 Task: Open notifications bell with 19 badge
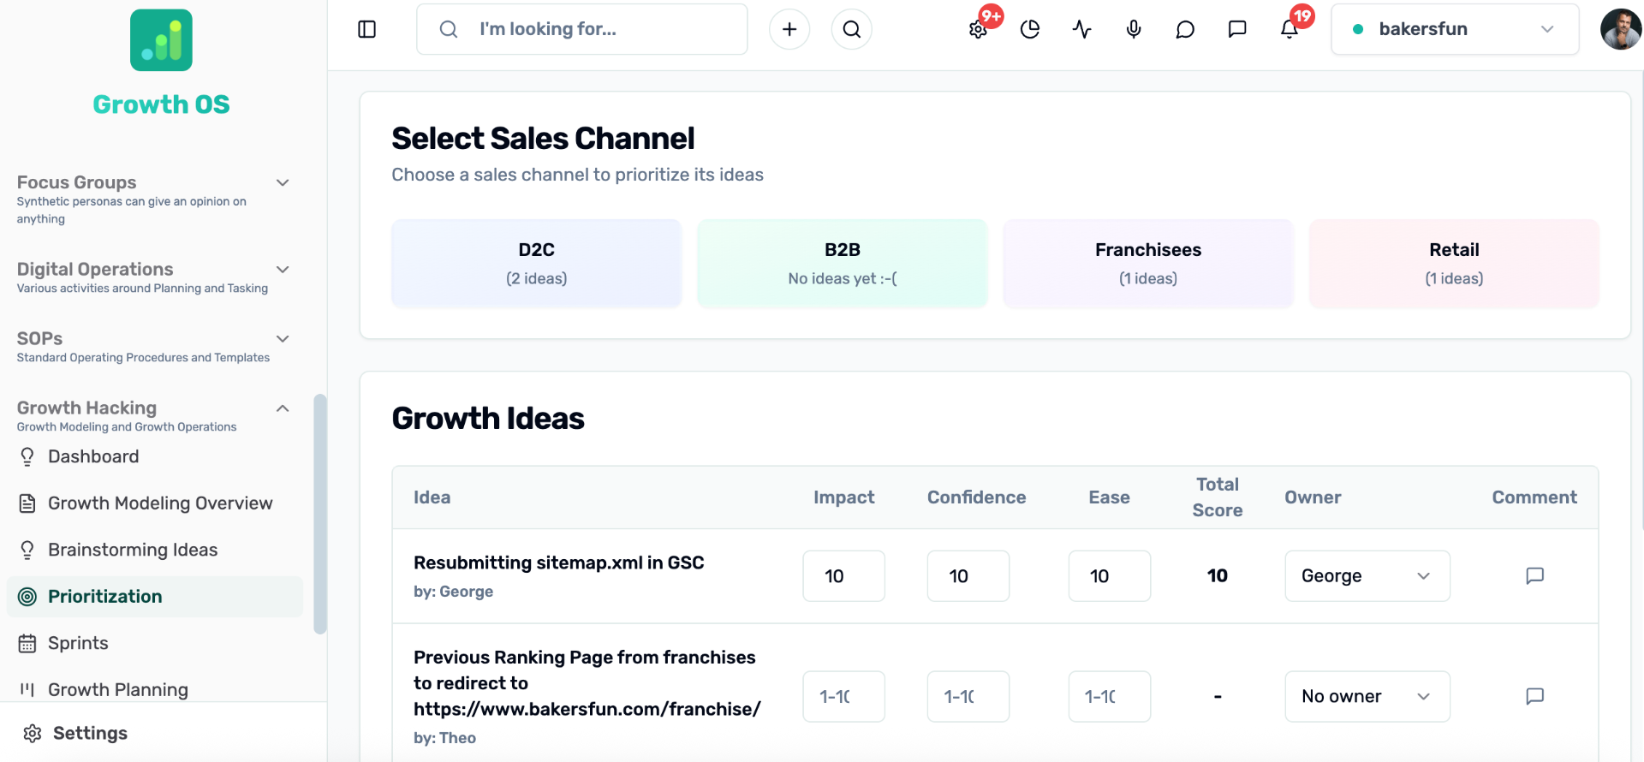pos(1290,29)
